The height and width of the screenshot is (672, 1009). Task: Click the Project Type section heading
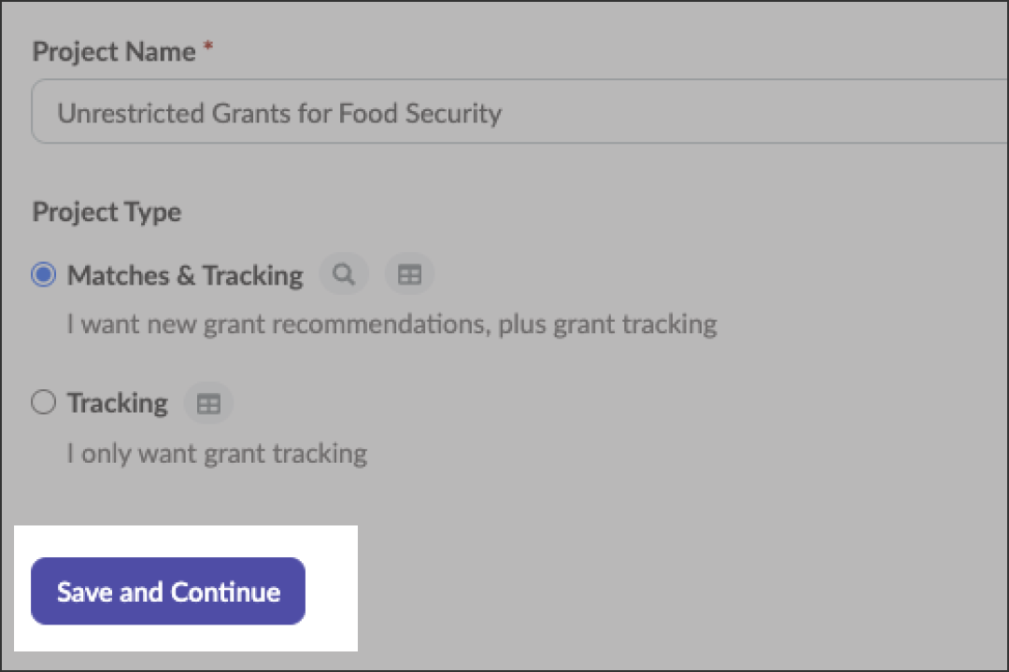tap(106, 212)
